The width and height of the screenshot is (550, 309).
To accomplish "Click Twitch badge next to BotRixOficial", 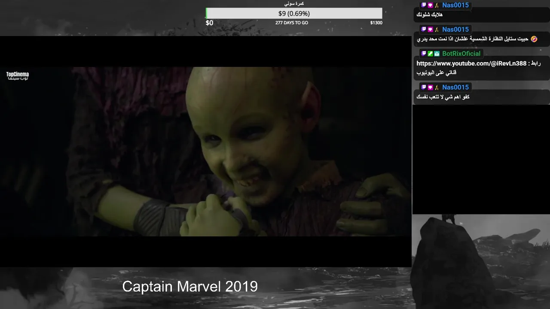I will click(x=424, y=54).
